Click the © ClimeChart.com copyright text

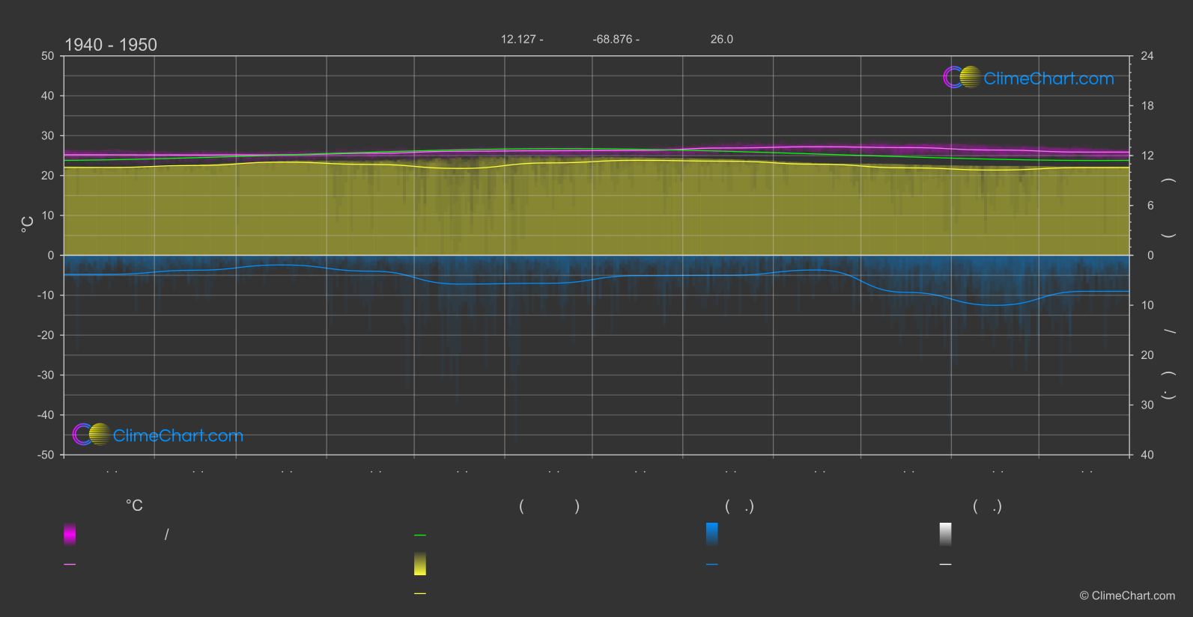(1127, 596)
